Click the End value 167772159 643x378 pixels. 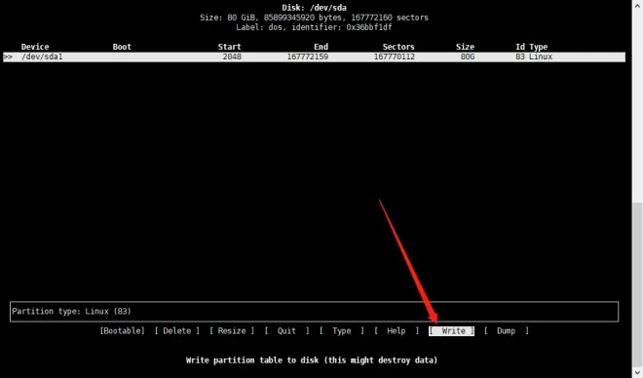308,57
